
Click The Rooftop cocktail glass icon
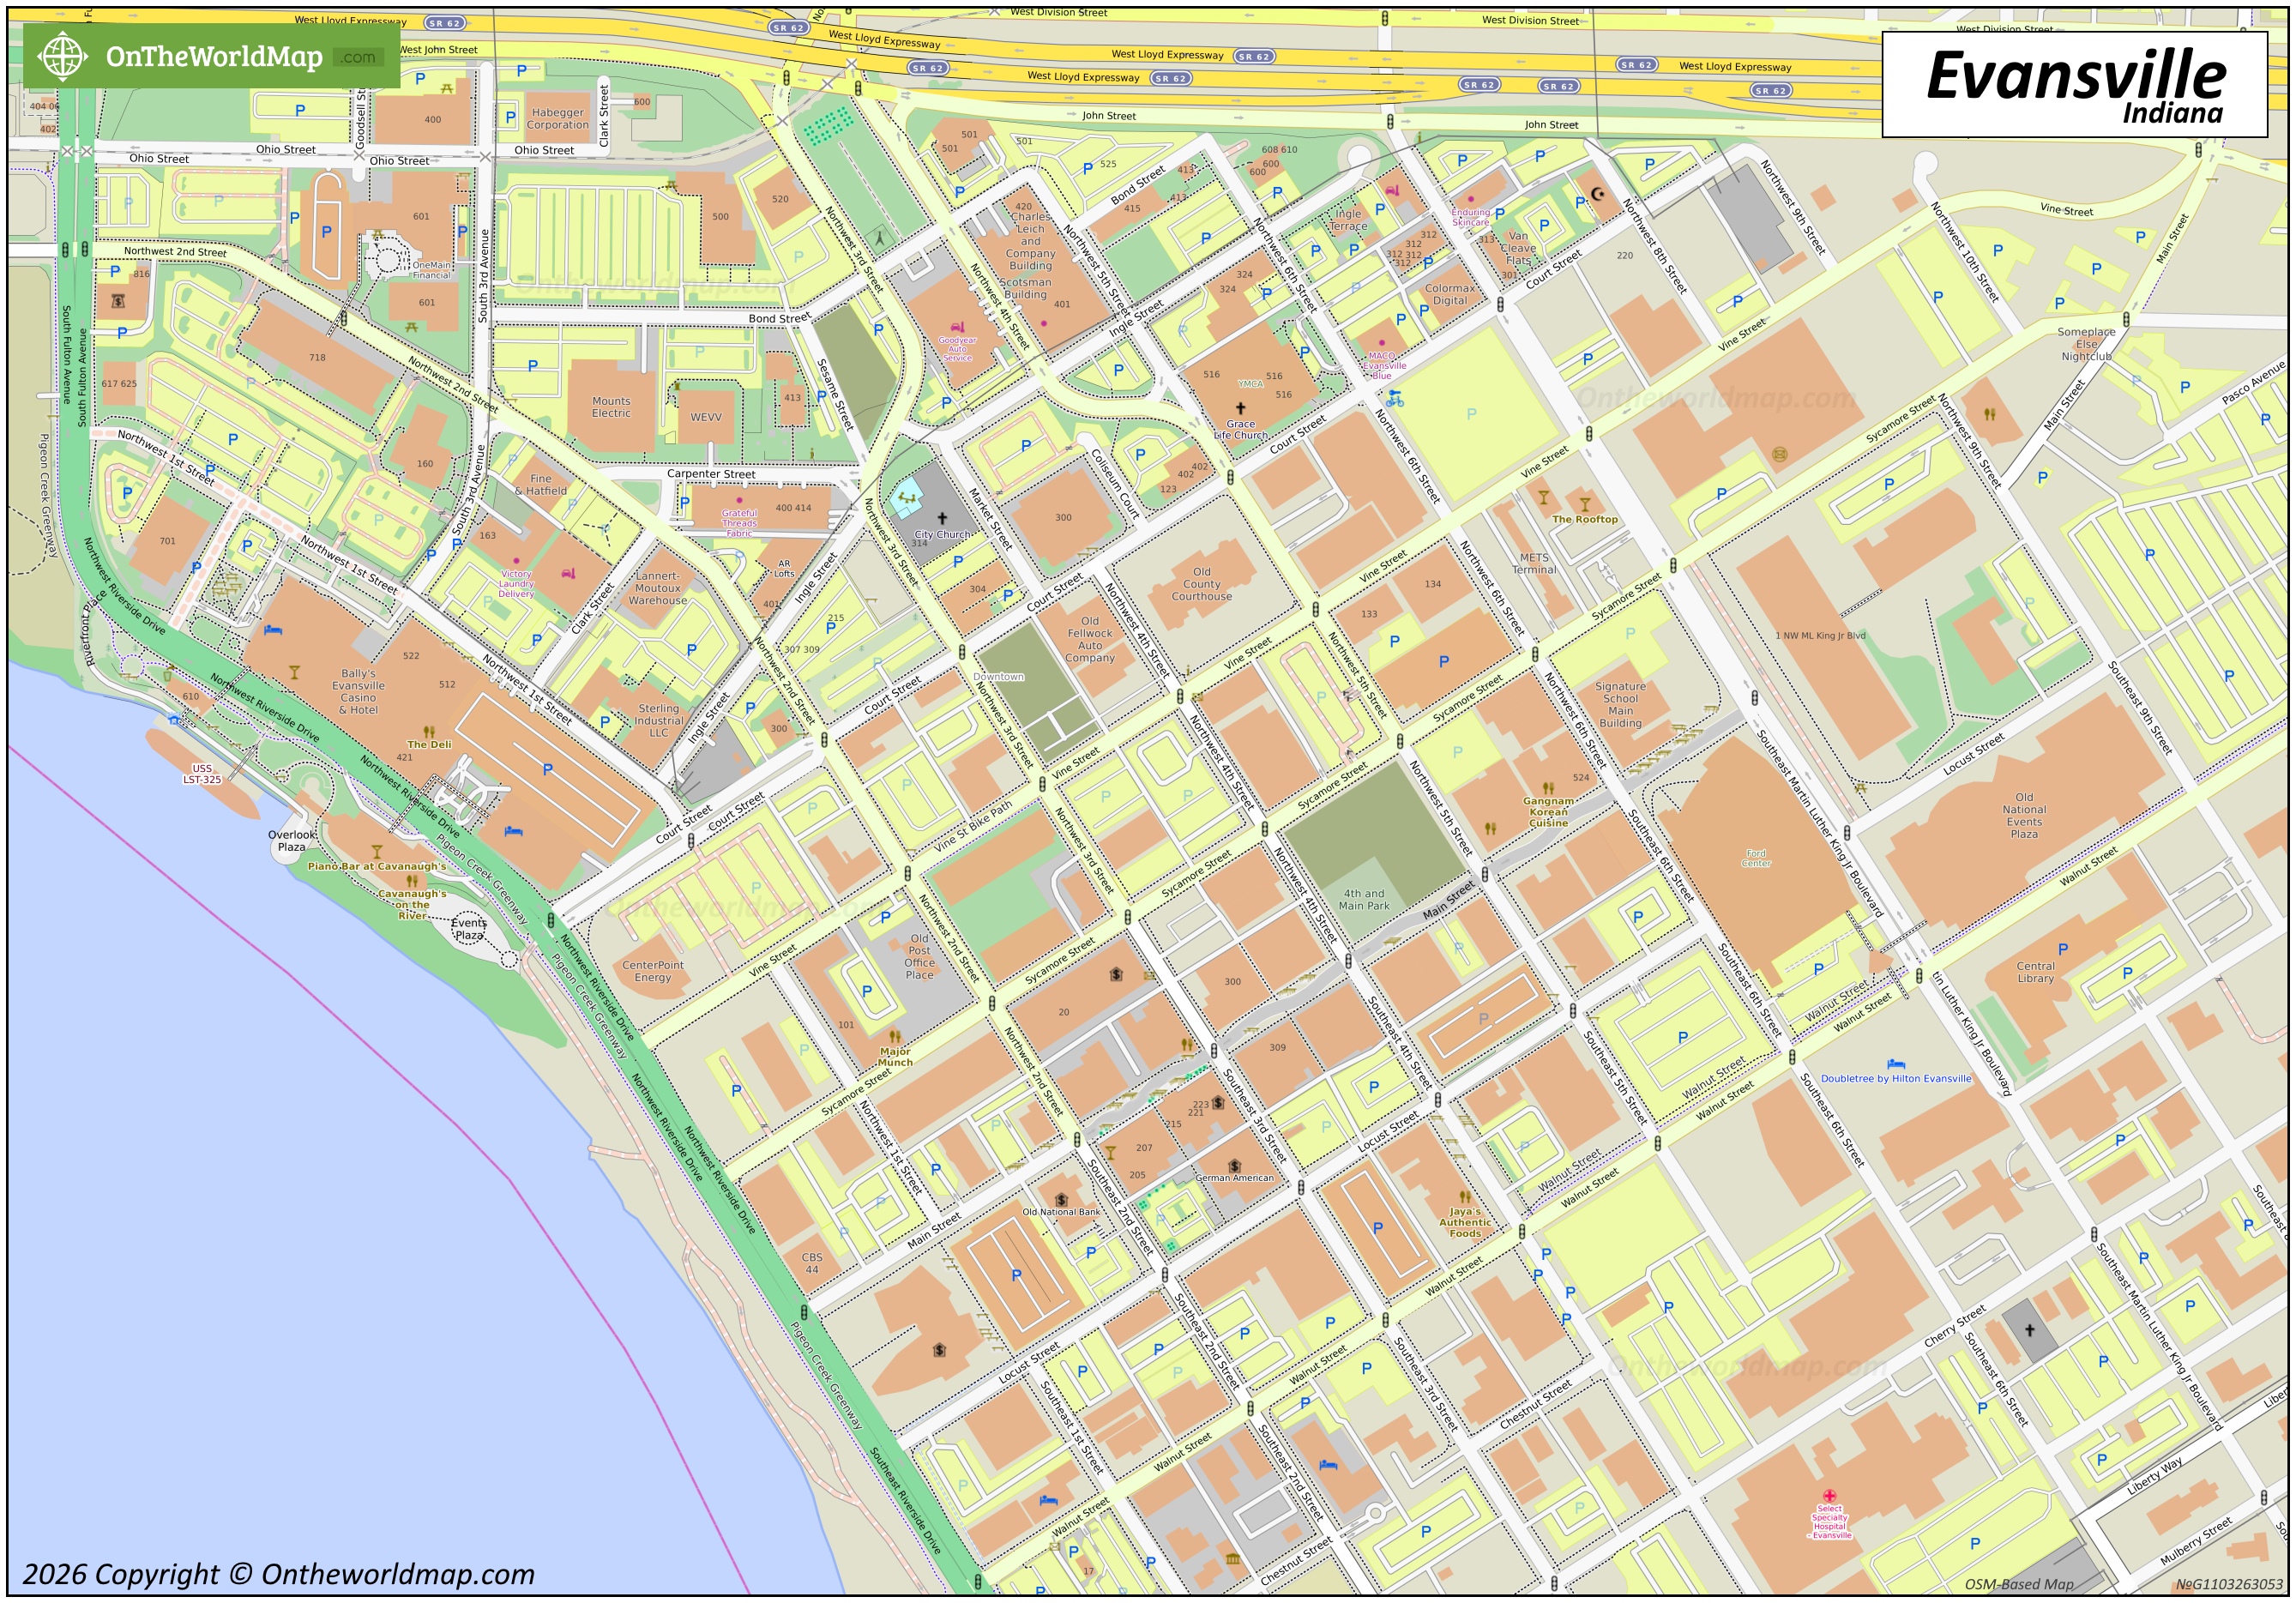click(1584, 504)
